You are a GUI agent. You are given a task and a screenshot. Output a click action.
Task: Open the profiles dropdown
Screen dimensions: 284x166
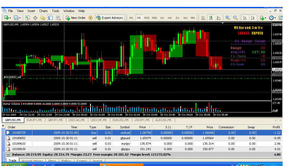[20, 18]
